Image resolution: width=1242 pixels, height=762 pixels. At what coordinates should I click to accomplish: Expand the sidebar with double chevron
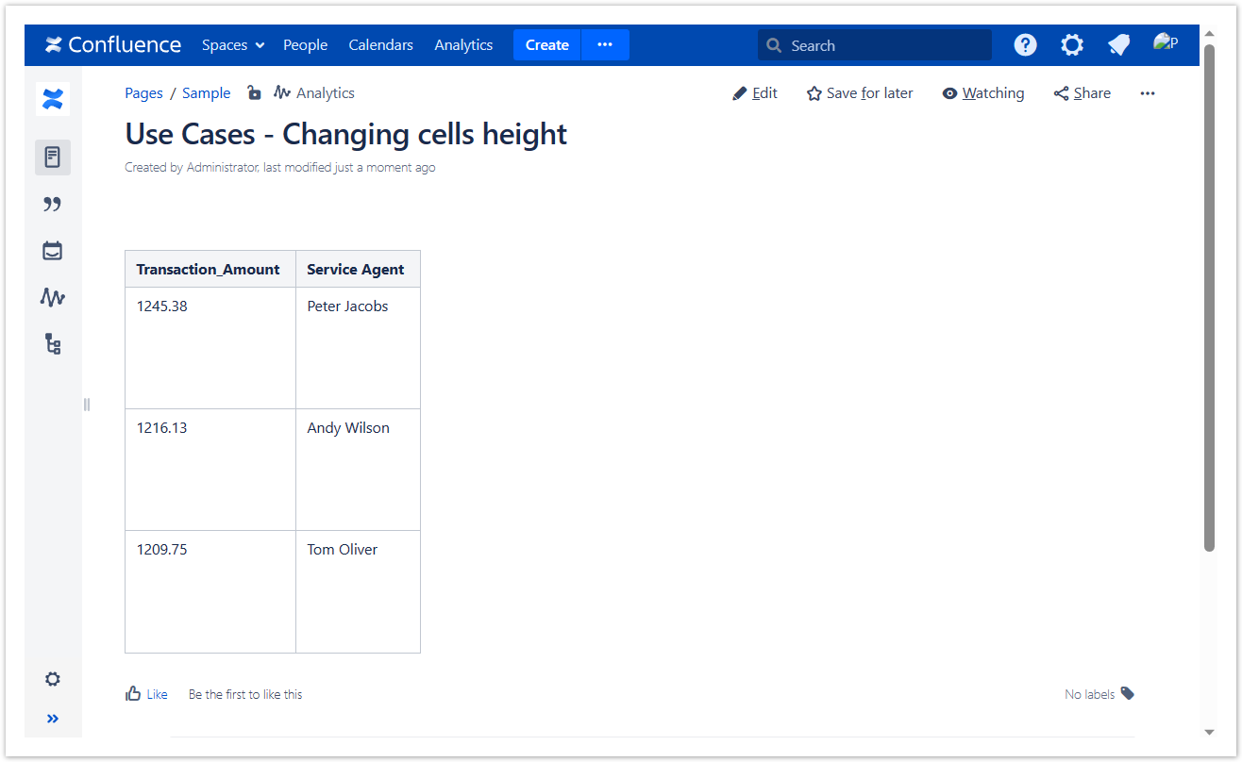pos(53,719)
